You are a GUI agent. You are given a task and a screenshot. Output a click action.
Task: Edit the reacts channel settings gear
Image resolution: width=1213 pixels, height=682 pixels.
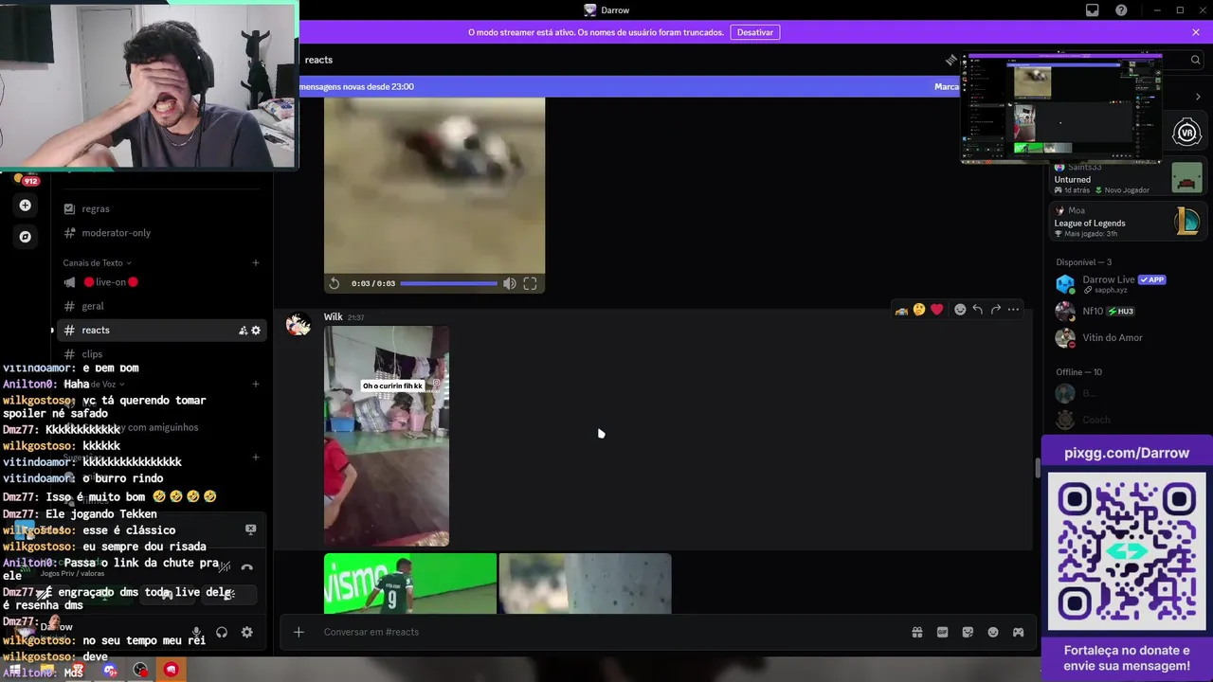pos(256,331)
